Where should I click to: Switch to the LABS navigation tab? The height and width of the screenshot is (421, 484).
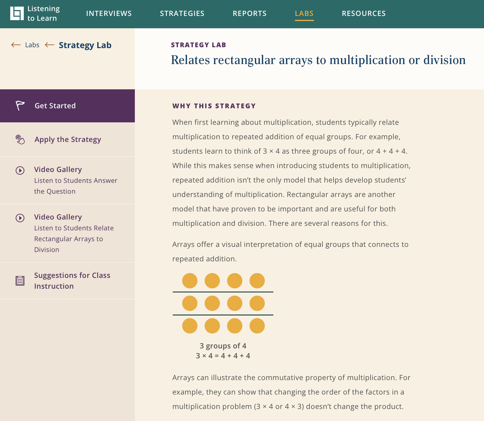(304, 13)
